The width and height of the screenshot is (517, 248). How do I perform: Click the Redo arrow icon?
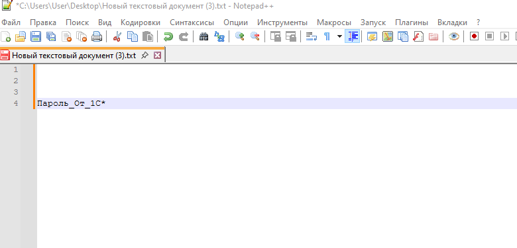(x=184, y=36)
